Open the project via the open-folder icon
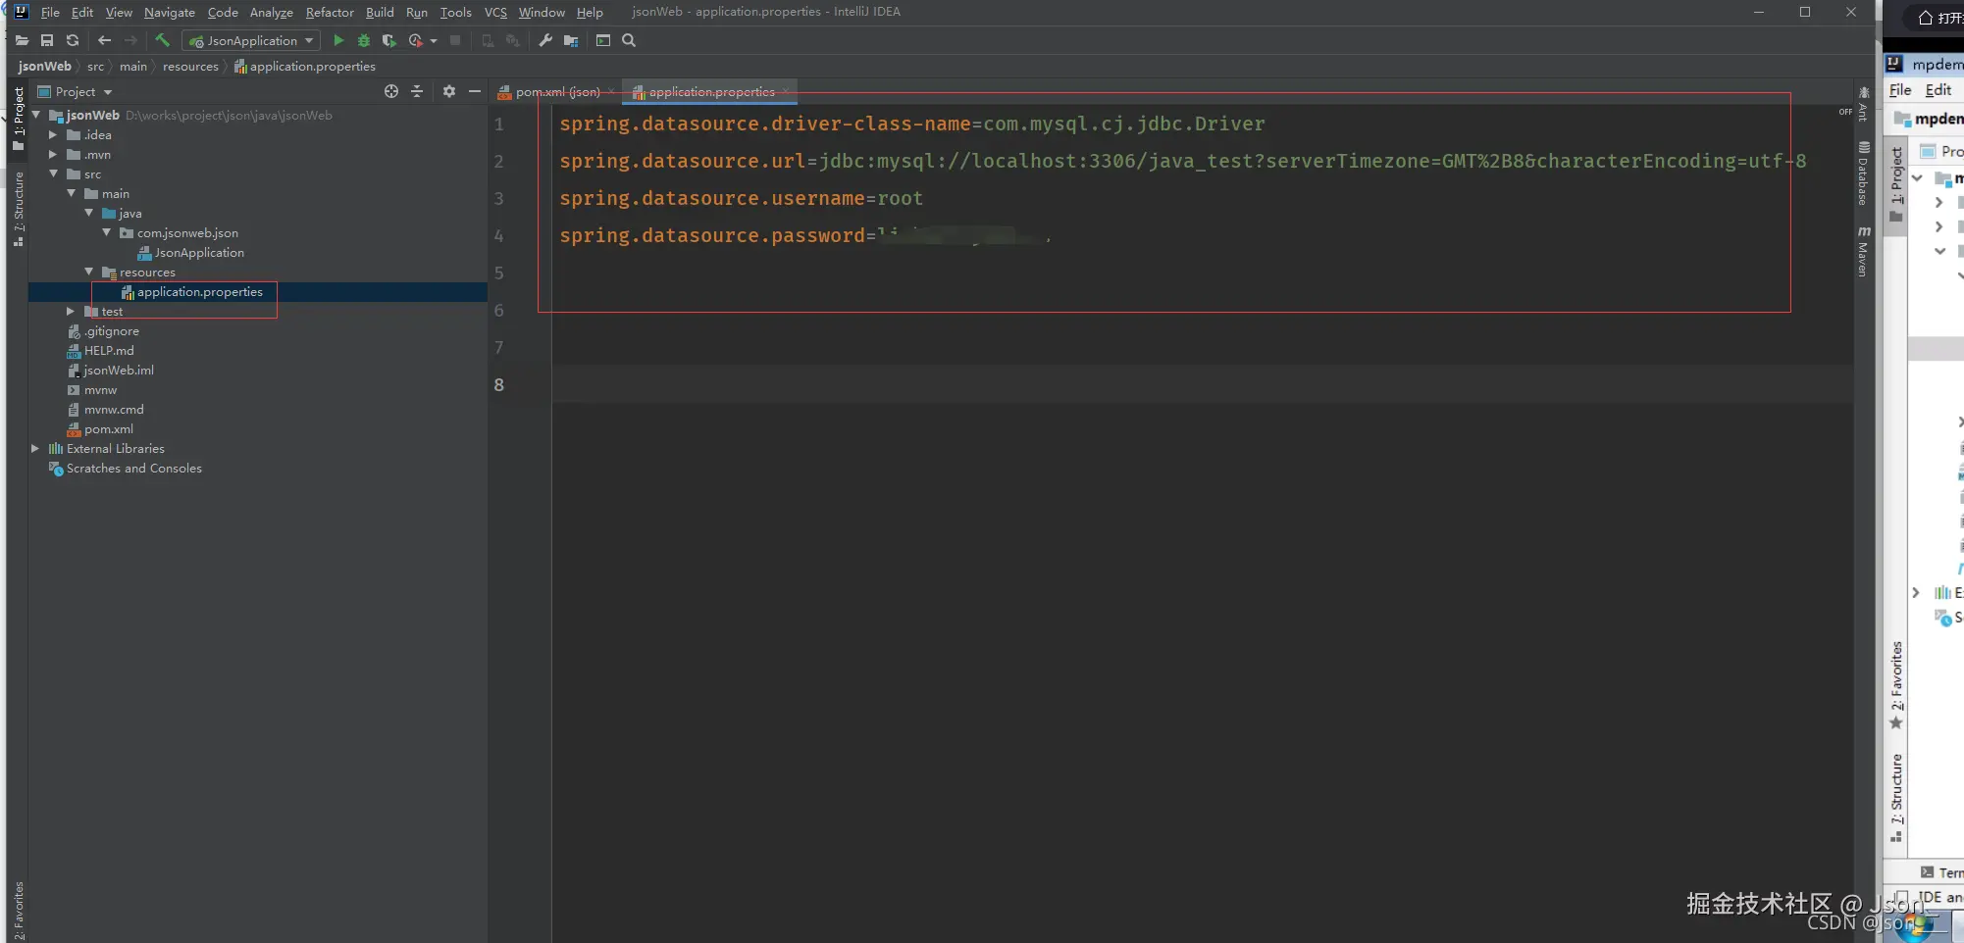Screen dimensions: 1964x943 click(x=22, y=40)
